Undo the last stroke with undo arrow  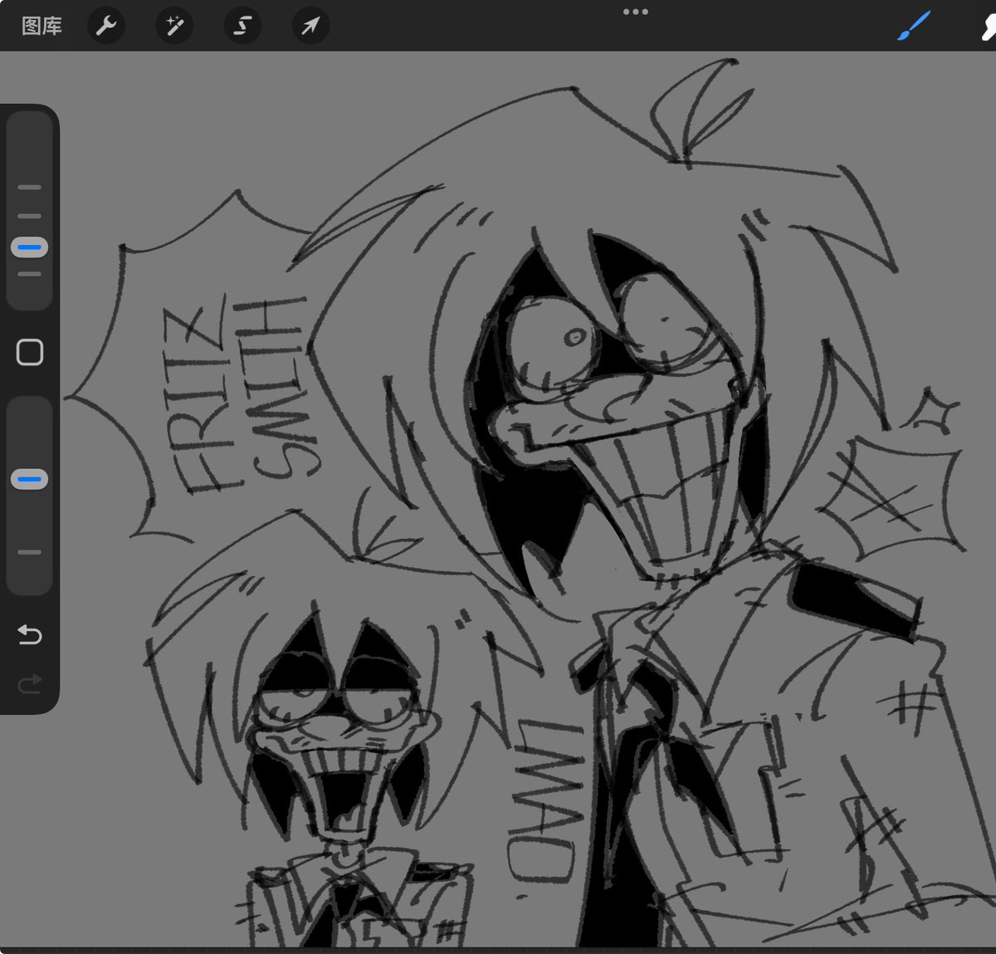click(x=30, y=635)
